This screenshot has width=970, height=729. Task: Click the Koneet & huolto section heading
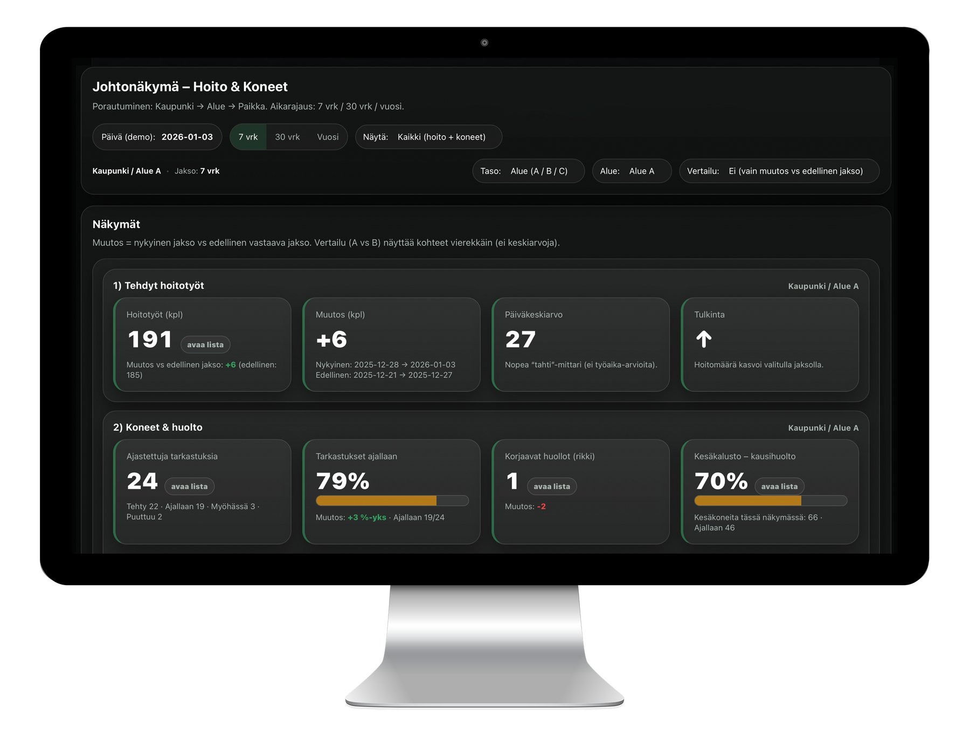(158, 427)
